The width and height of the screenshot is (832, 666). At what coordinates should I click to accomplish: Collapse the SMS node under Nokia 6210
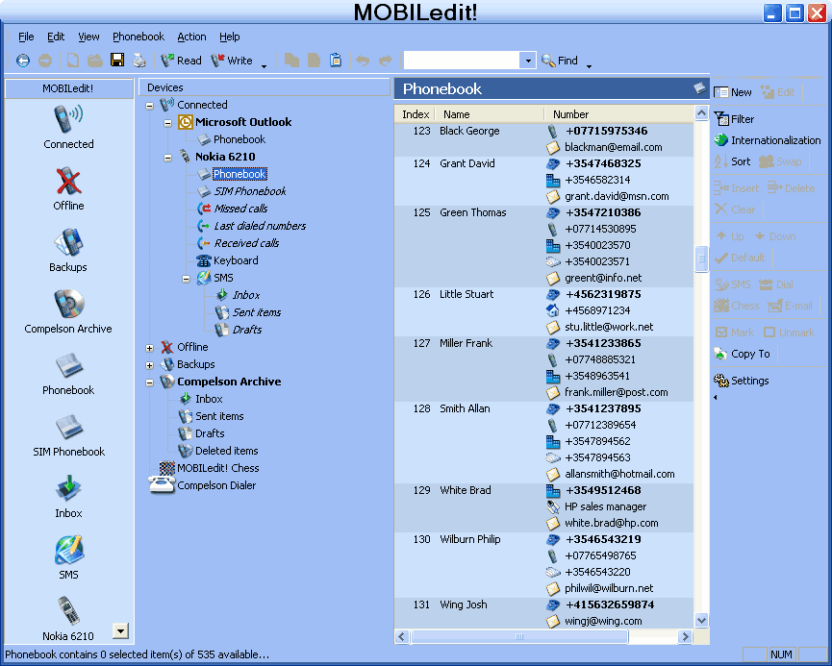pos(187,279)
